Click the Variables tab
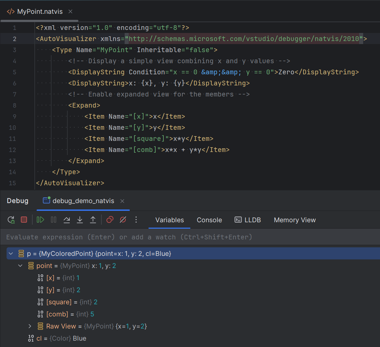 169,220
